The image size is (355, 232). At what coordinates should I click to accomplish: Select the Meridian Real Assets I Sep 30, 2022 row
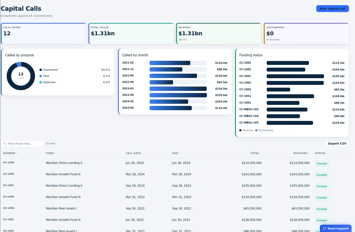175,208
